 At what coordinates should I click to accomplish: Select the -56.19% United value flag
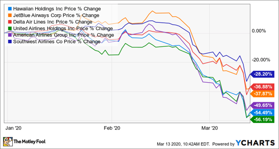[262, 119]
